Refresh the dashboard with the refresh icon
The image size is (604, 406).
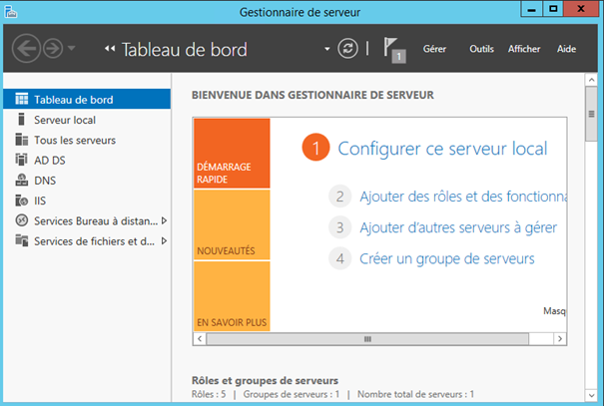(x=346, y=48)
